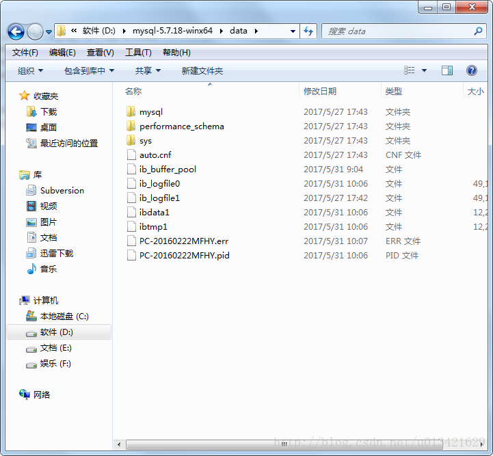Change view using the view mode icon
This screenshot has height=456, width=493.
point(410,70)
